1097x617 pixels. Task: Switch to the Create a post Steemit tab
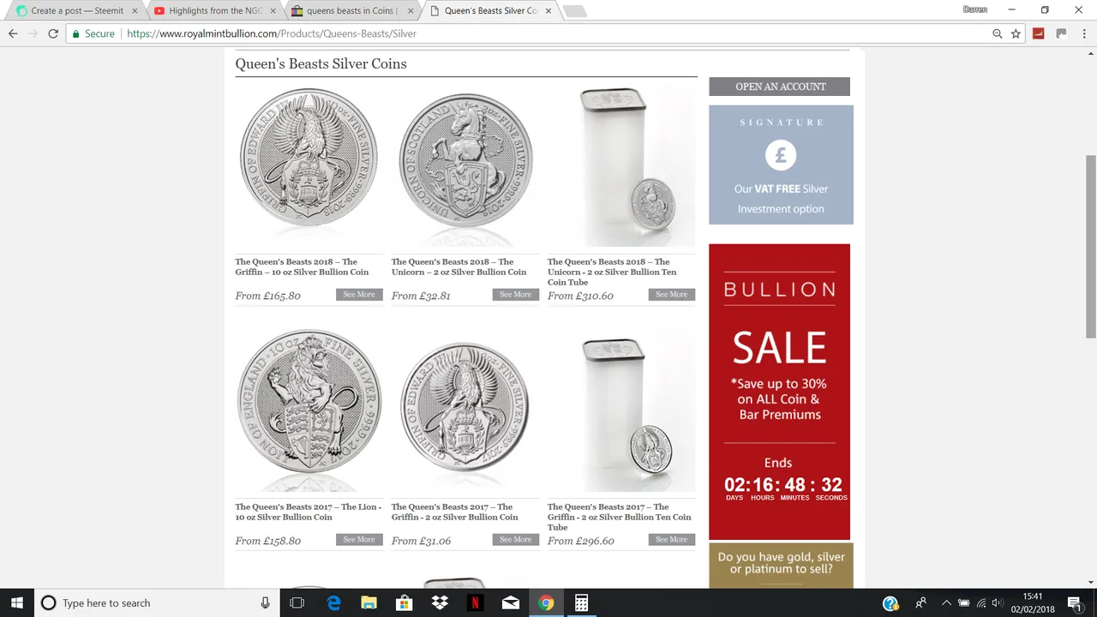coord(77,10)
